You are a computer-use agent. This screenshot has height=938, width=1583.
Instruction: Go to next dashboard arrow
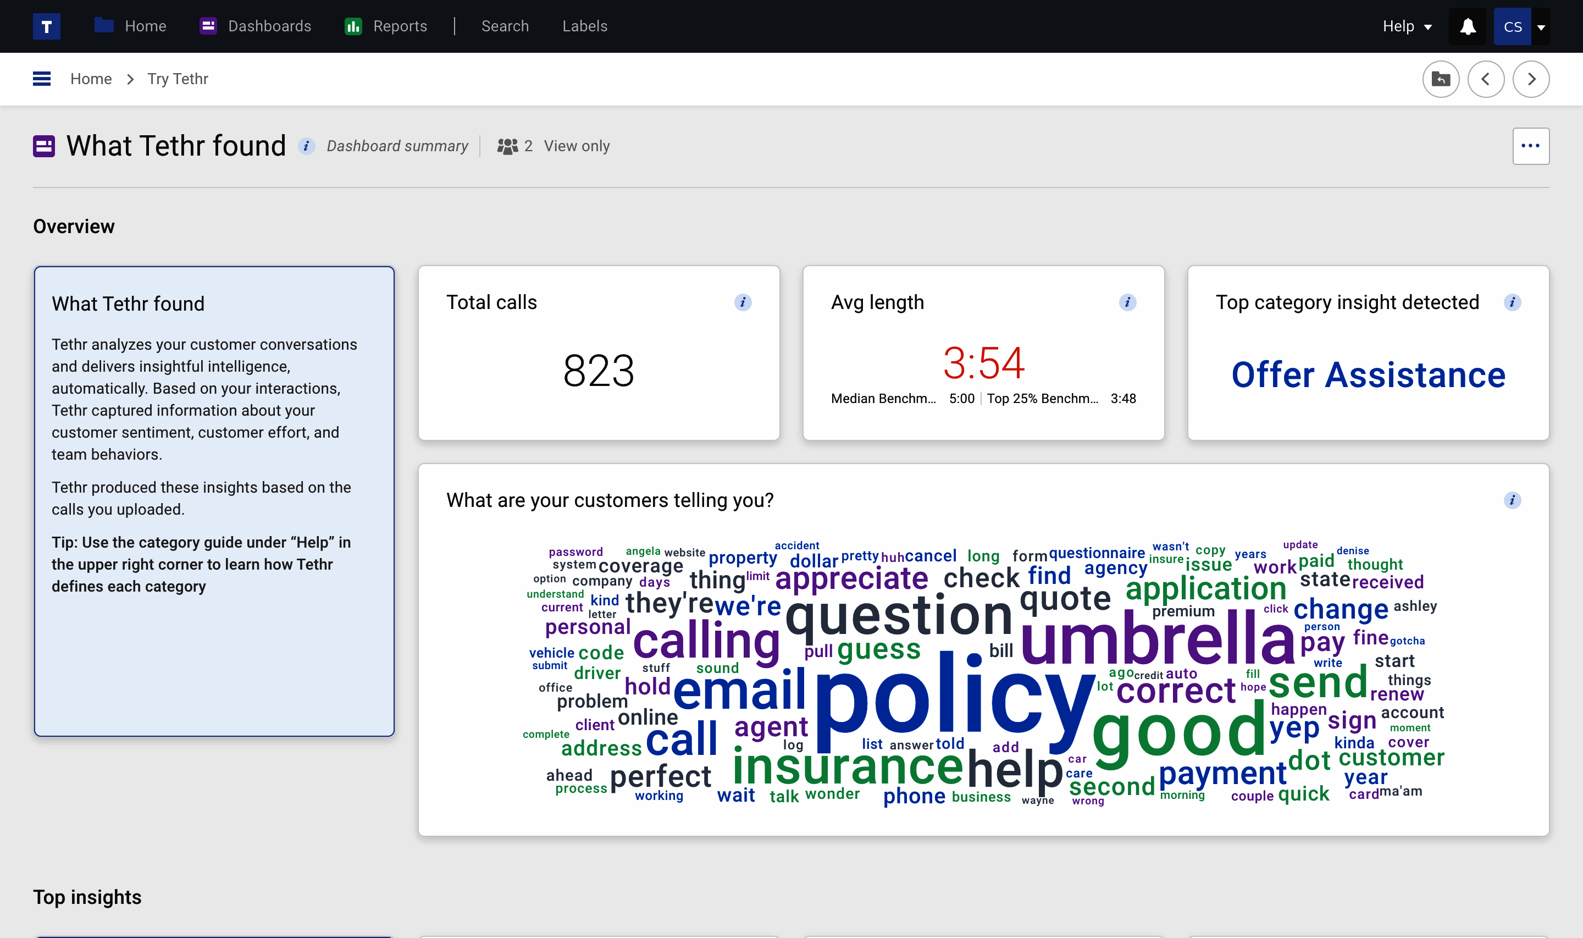(1531, 79)
